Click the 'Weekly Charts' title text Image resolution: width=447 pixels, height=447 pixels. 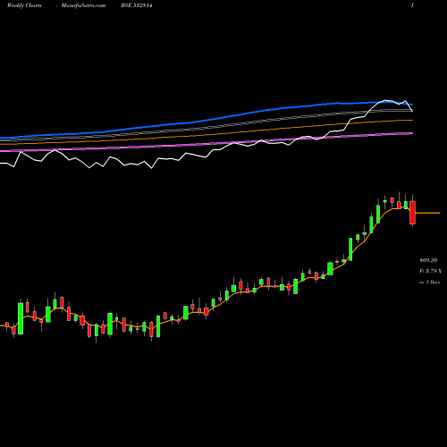tap(24, 5)
